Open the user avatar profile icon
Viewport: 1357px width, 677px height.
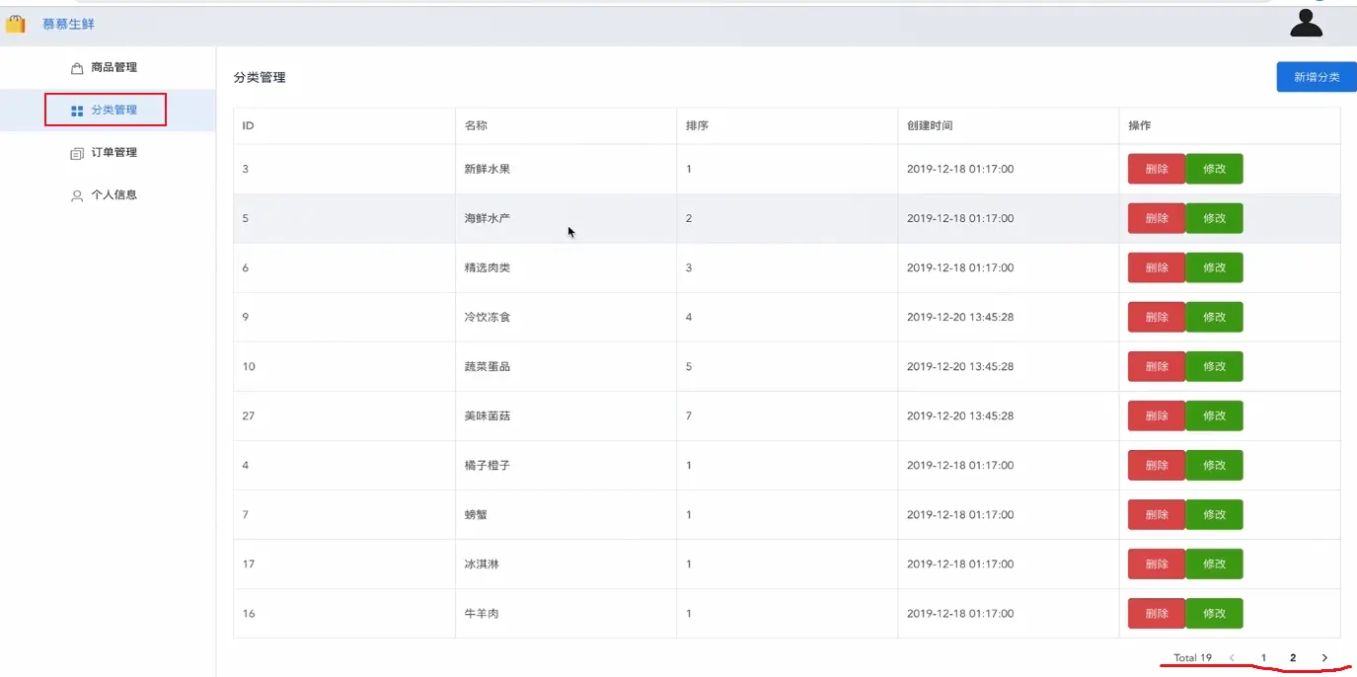(x=1306, y=23)
